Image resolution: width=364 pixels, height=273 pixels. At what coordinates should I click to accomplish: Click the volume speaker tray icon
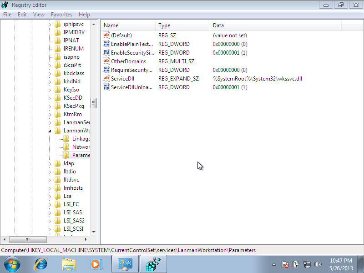pos(318,264)
